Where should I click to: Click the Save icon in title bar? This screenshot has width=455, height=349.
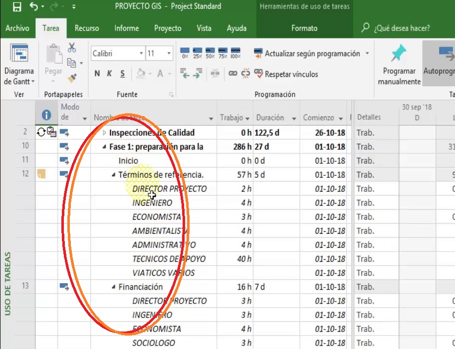pos(16,7)
